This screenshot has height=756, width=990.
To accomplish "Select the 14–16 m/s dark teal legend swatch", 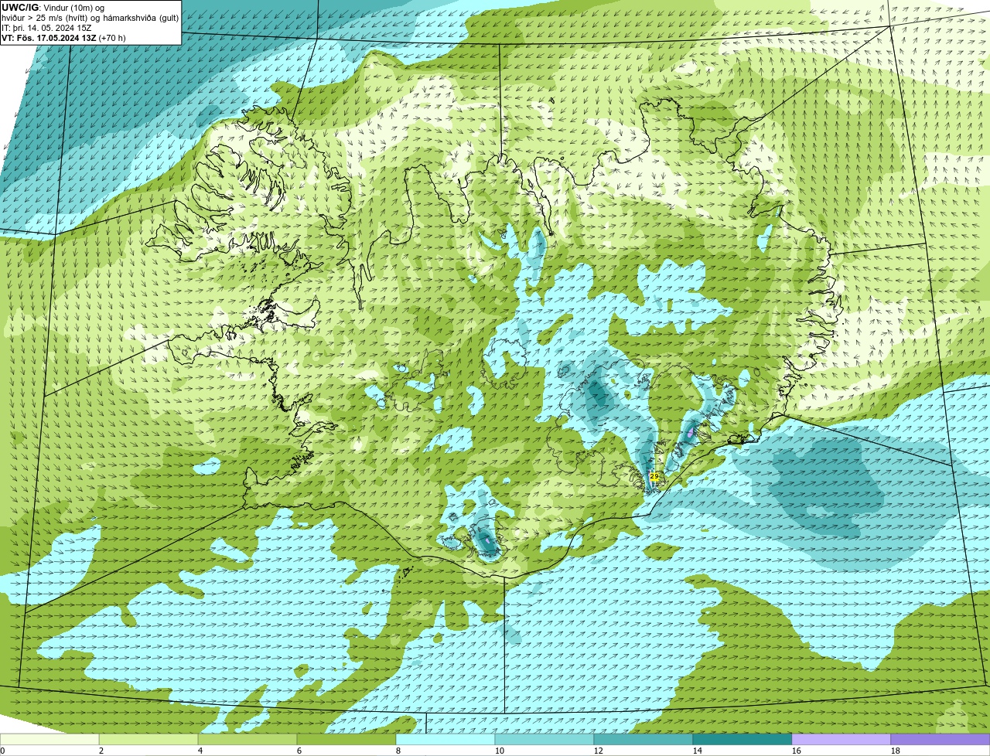I will coord(742,739).
